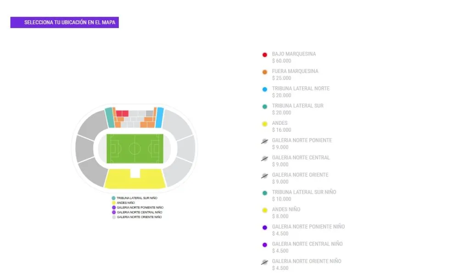The width and height of the screenshot is (470, 279).
Task: Click the crossed-out Galeria Norte Central icon
Action: click(x=265, y=158)
